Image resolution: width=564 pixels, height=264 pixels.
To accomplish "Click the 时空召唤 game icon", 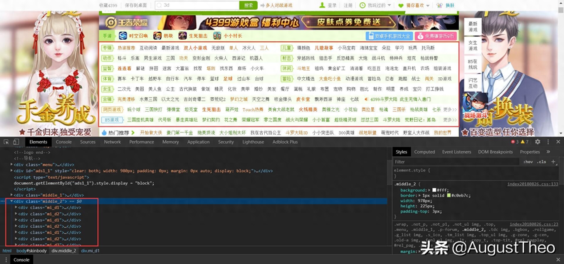I will pyautogui.click(x=123, y=36).
